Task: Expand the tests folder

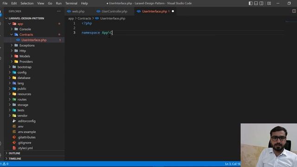Action: tap(21, 110)
